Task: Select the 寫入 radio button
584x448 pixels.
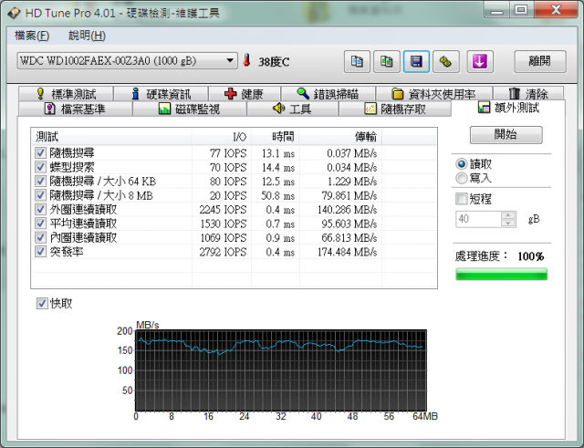Action: 462,178
